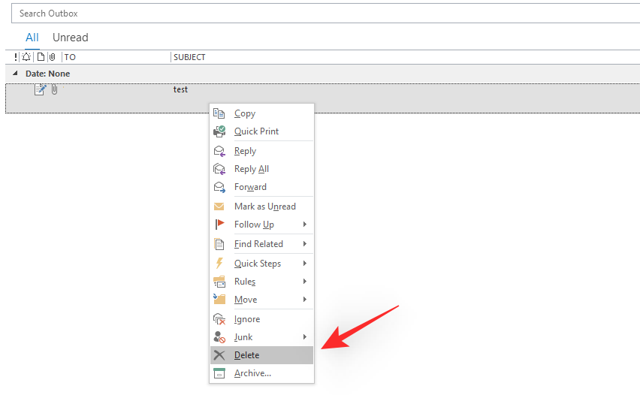Image resolution: width=640 pixels, height=395 pixels.
Task: Open the Junk submenu arrow
Action: point(305,337)
